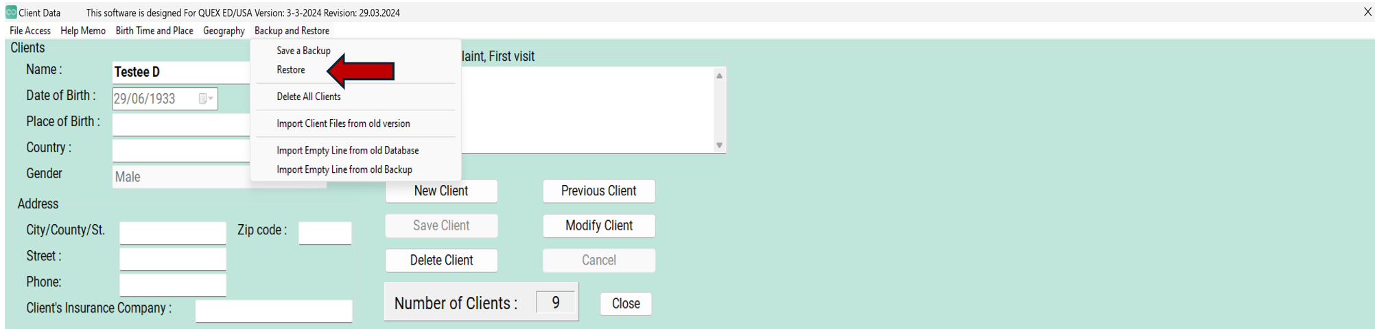This screenshot has height=329, width=1375.
Task: Open the Birth Time and Place menu
Action: 154,31
